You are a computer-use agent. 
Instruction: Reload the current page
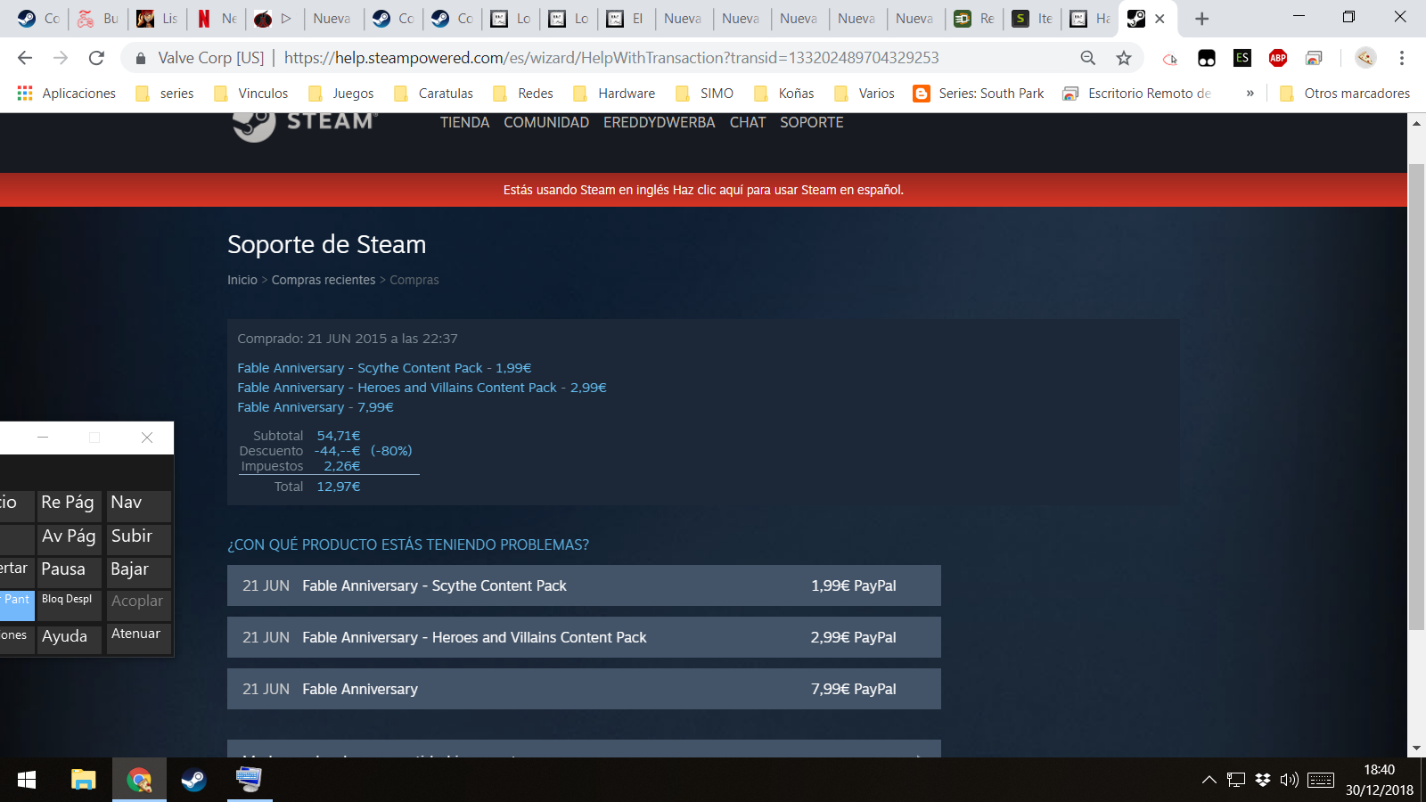[x=96, y=58]
